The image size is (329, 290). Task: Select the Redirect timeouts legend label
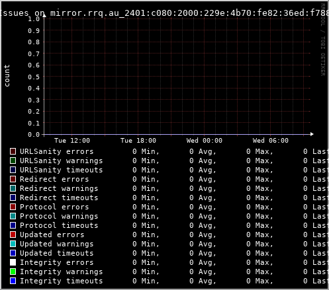pyautogui.click(x=59, y=198)
